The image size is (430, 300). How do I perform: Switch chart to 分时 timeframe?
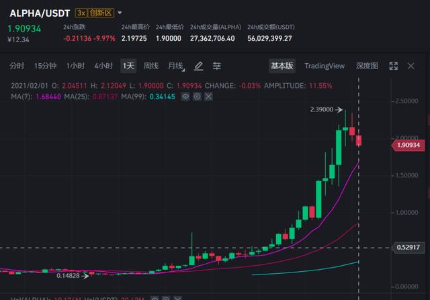(17, 66)
